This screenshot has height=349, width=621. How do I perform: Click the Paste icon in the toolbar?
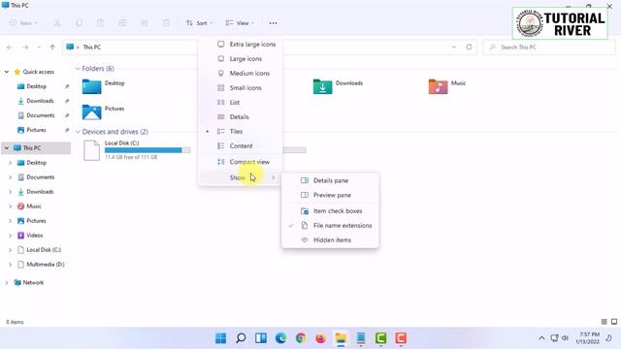click(101, 23)
